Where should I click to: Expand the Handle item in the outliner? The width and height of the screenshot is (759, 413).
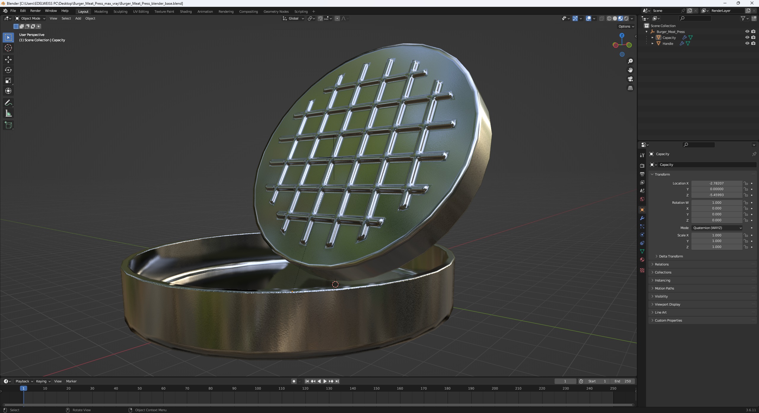653,44
